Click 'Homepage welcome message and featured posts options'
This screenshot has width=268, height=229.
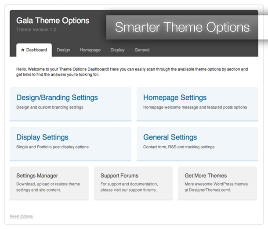[x=195, y=107]
